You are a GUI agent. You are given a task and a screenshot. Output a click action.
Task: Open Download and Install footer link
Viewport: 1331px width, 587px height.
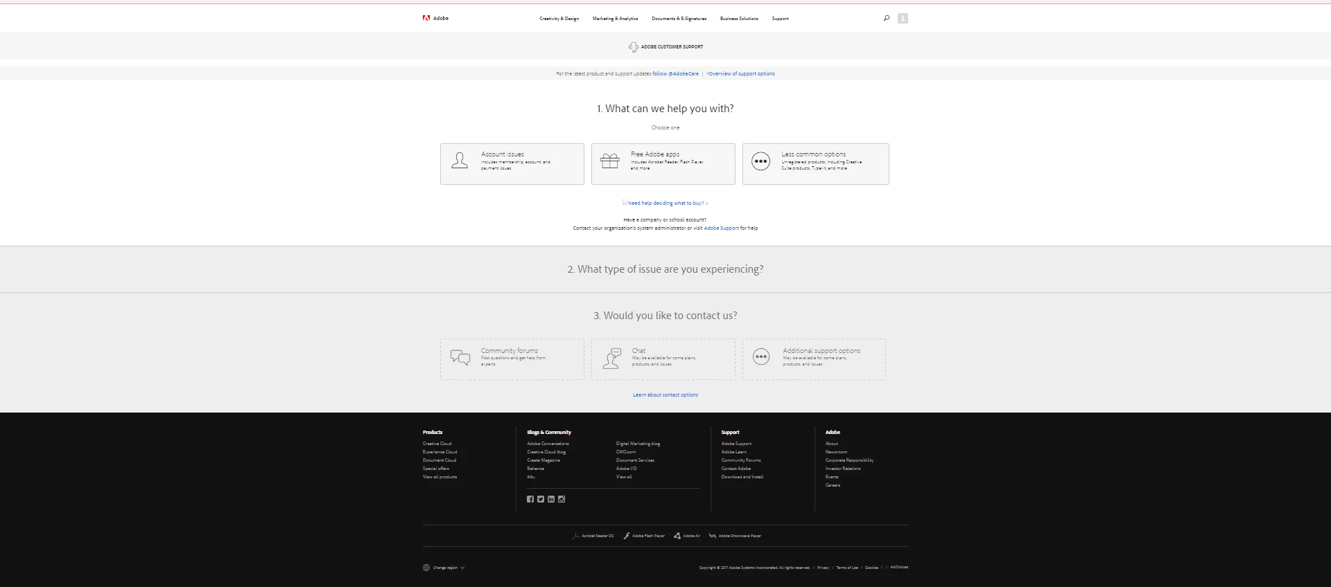742,477
